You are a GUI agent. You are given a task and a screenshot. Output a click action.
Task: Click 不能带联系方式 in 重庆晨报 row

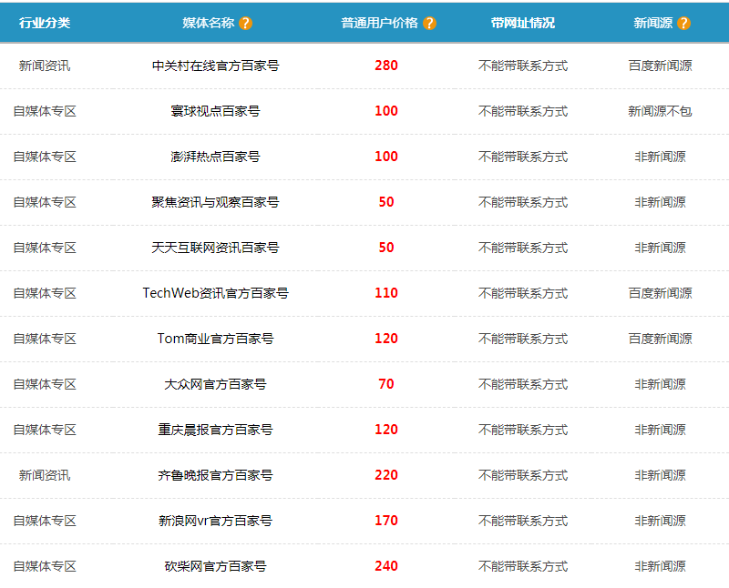pos(523,430)
